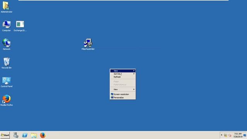Open the Start menu
Viewport: 247px width, 139px height.
(x=5, y=135)
